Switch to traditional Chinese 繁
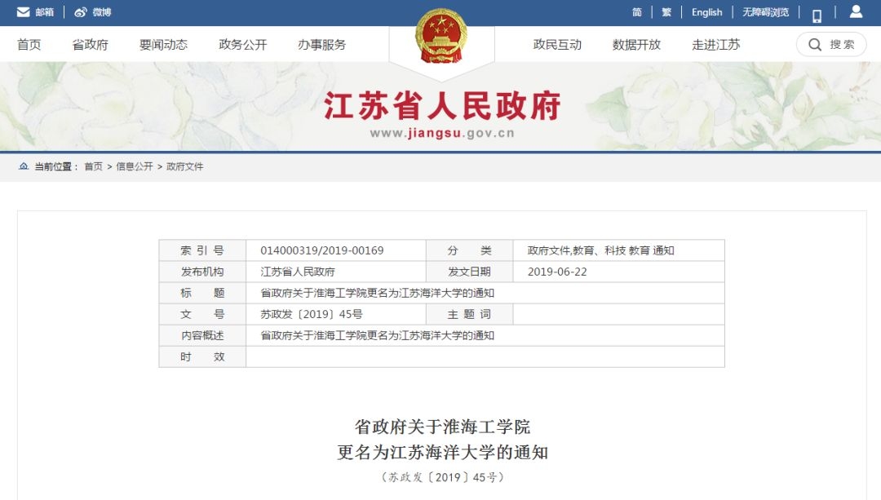Image resolution: width=881 pixels, height=500 pixels. point(666,11)
